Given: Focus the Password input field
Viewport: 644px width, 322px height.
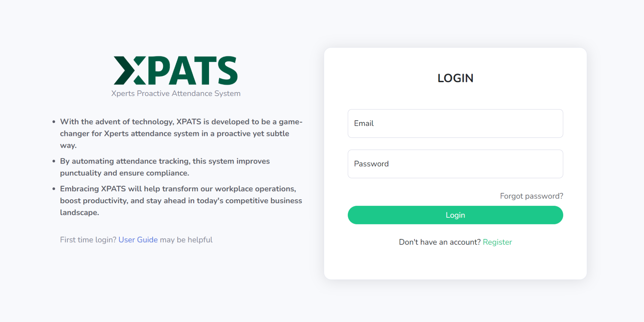Looking at the screenshot, I should (x=455, y=164).
